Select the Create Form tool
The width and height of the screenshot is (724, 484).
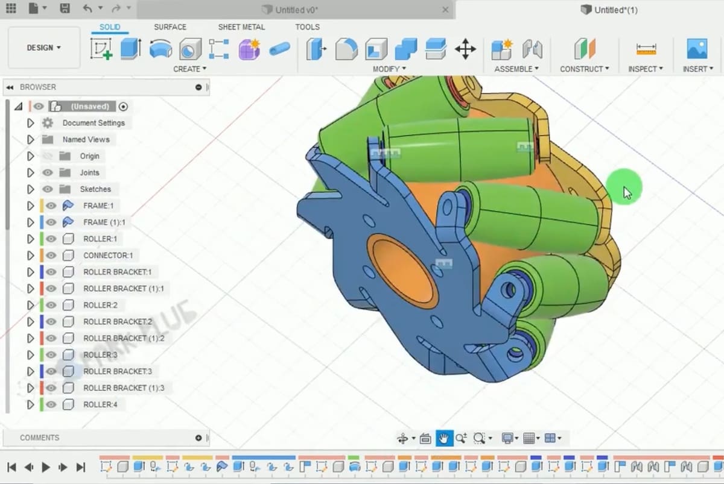pyautogui.click(x=249, y=49)
